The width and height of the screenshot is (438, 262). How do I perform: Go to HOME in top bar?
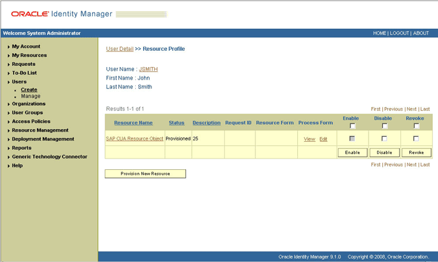(x=380, y=33)
